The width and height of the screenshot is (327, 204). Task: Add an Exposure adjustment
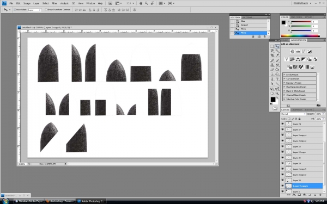[309, 52]
